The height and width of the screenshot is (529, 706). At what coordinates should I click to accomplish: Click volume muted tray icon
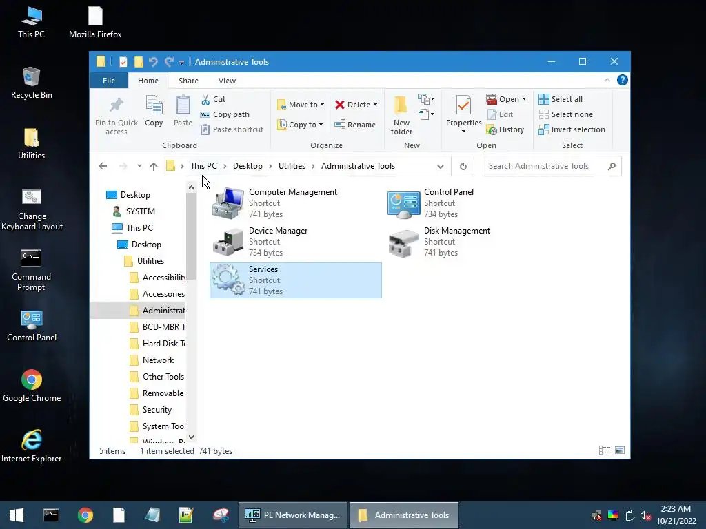[x=645, y=515]
